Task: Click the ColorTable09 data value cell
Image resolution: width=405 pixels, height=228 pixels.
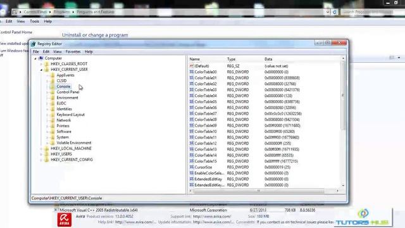Action: (x=282, y=125)
